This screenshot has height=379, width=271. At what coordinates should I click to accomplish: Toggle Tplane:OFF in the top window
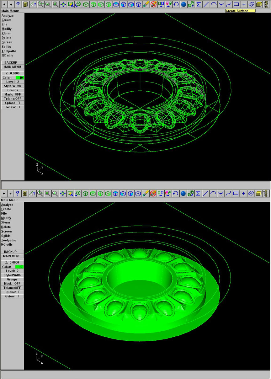[13, 99]
